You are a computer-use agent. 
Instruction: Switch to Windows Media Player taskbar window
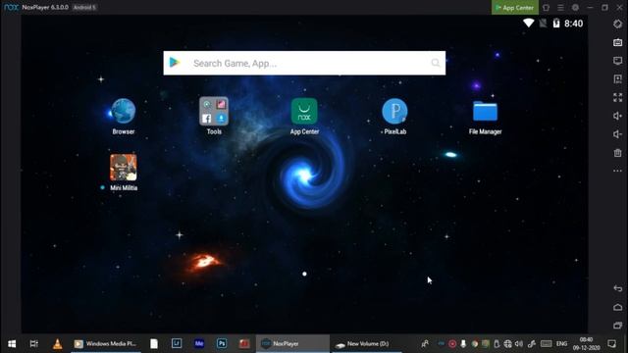106,344
